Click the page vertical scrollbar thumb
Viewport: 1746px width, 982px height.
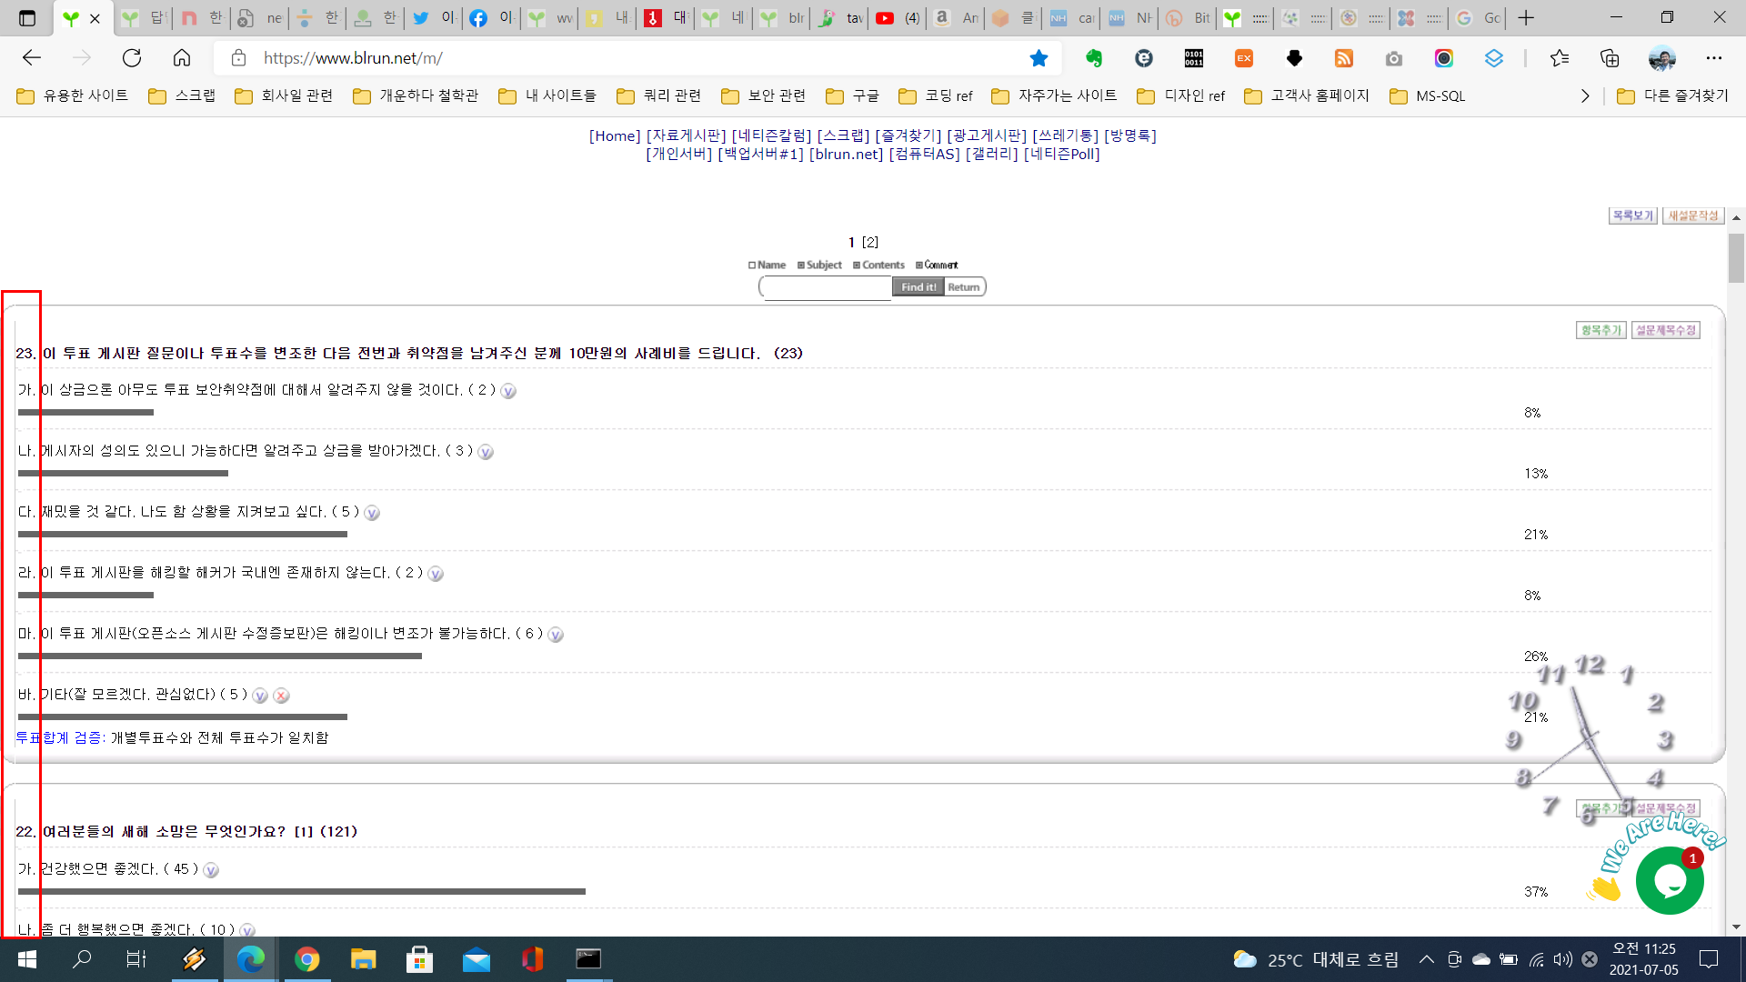[x=1736, y=258]
